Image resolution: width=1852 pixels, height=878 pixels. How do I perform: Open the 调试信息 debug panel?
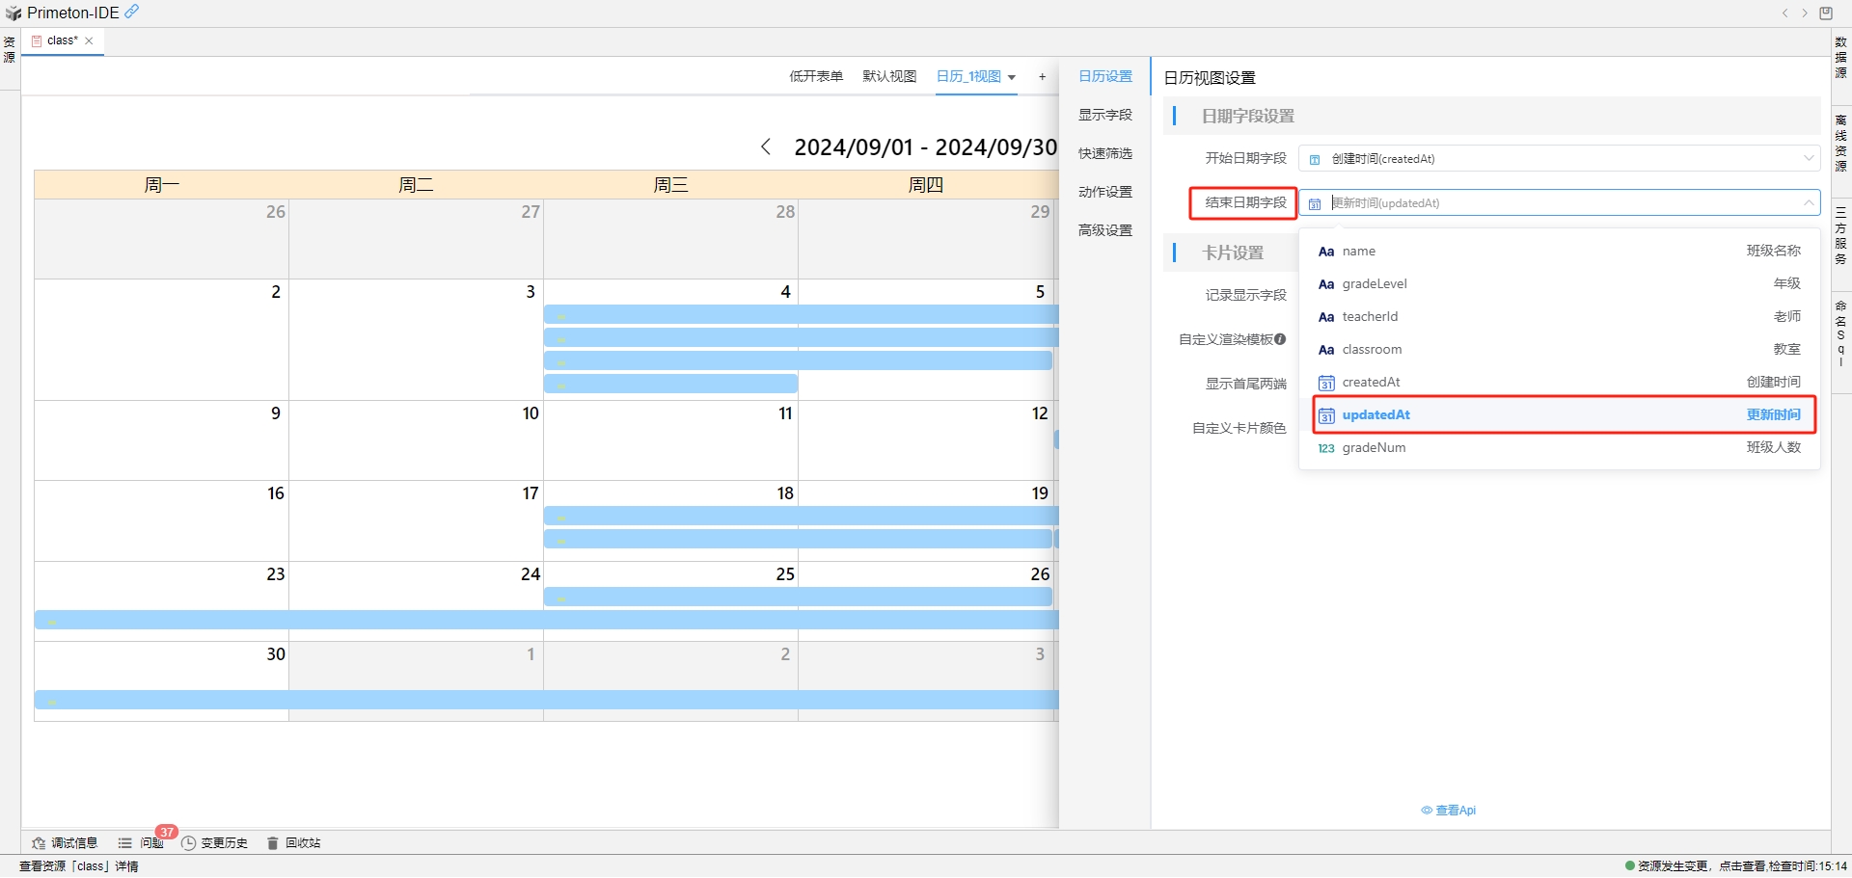(x=65, y=842)
